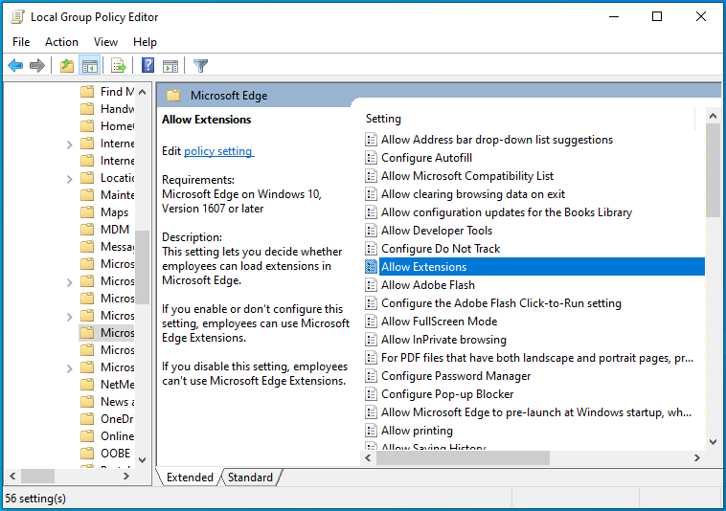This screenshot has height=511, width=726.
Task: Open the Action menu
Action: coord(61,42)
